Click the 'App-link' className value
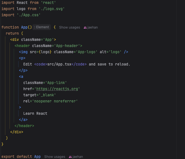The image size is (185, 159). coord(56,83)
